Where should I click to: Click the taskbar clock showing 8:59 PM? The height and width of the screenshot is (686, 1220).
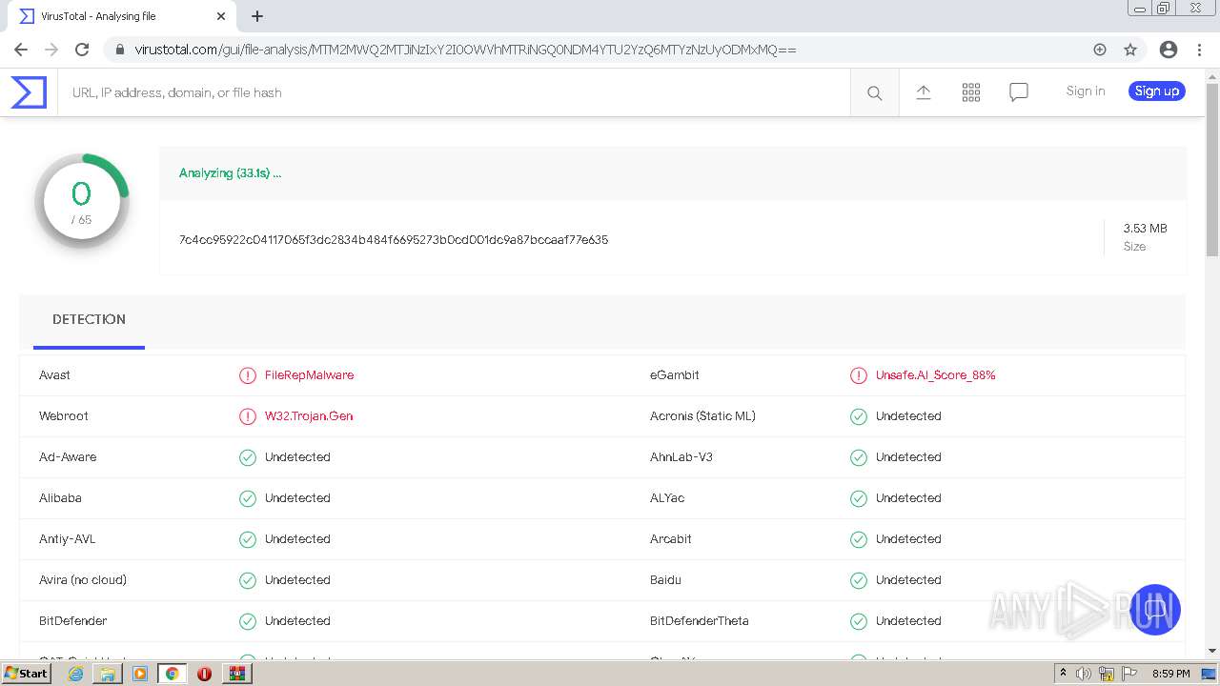click(x=1170, y=674)
